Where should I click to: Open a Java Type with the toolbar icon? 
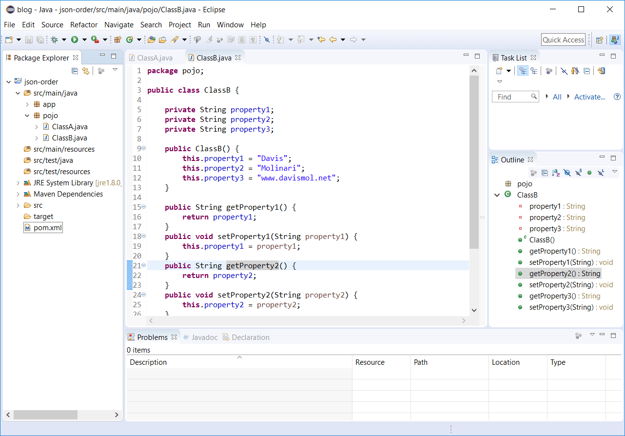tap(151, 40)
